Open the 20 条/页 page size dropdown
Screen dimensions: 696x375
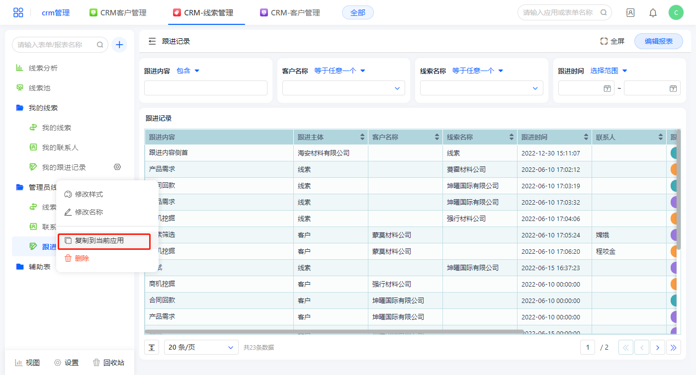pyautogui.click(x=201, y=348)
